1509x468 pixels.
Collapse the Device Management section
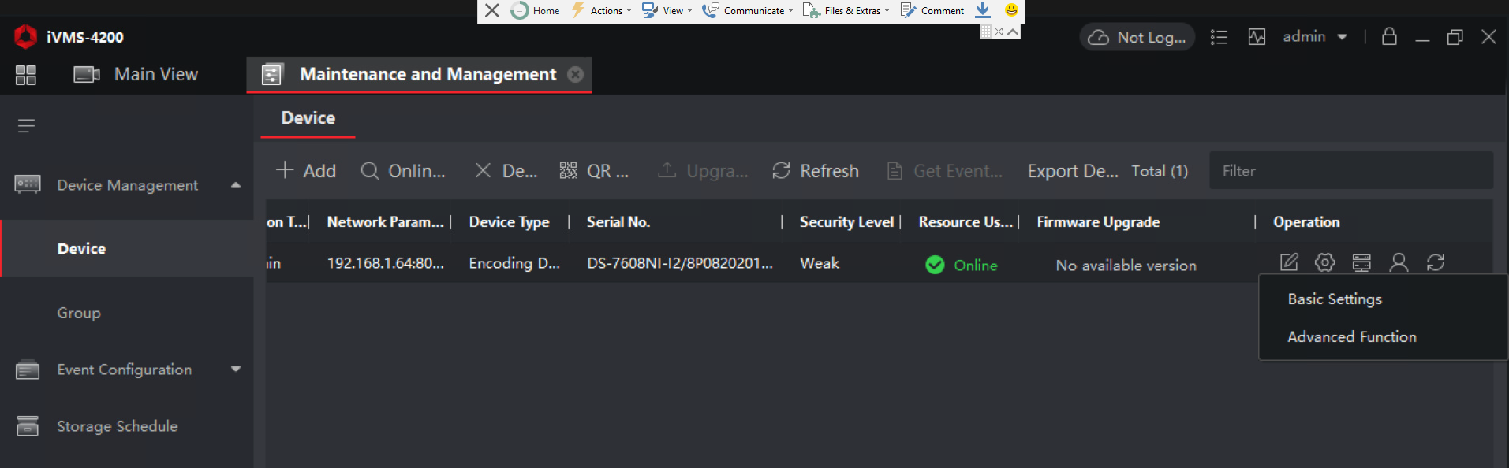[235, 185]
